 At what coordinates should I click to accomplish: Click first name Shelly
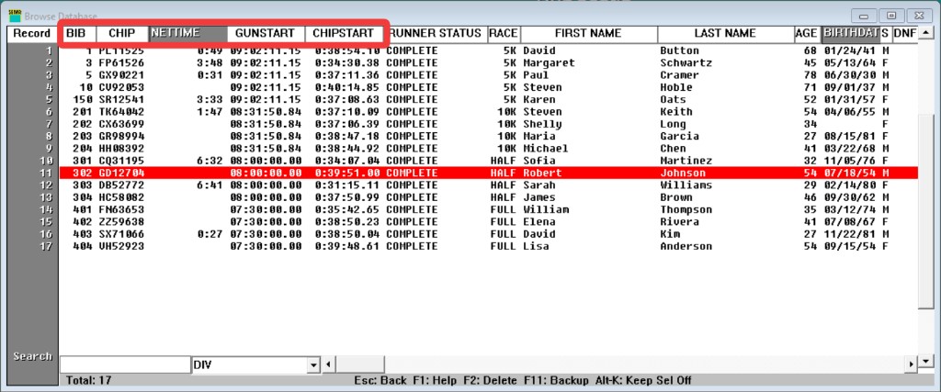click(x=542, y=124)
